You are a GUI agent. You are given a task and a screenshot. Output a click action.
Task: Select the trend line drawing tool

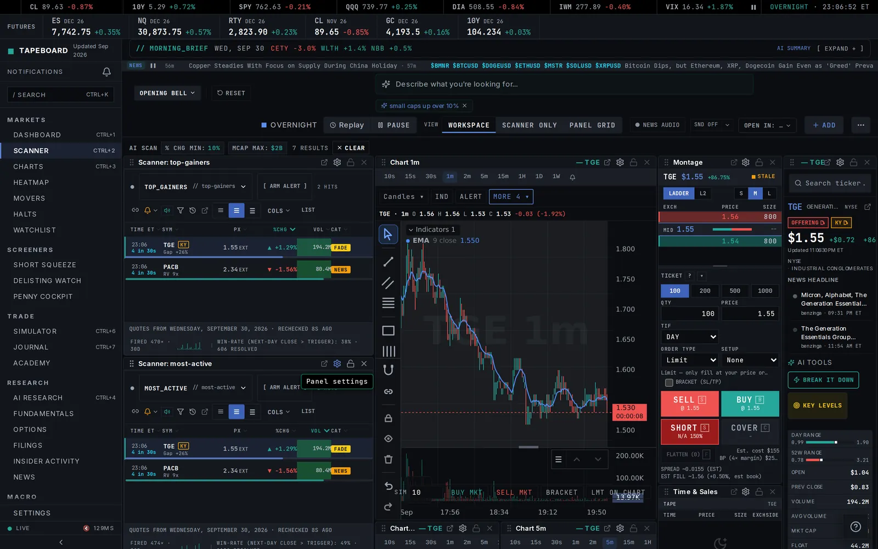[388, 262]
